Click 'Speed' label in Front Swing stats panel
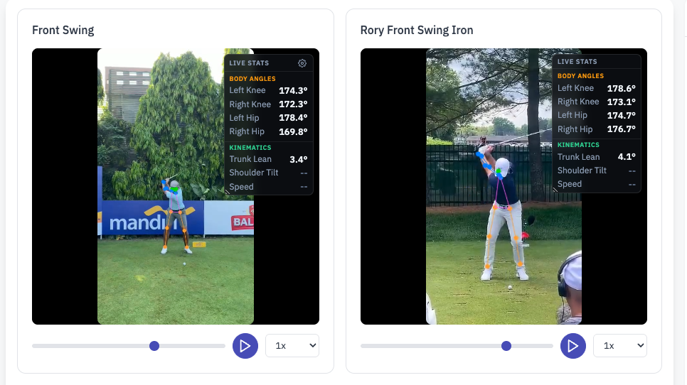 (x=241, y=187)
